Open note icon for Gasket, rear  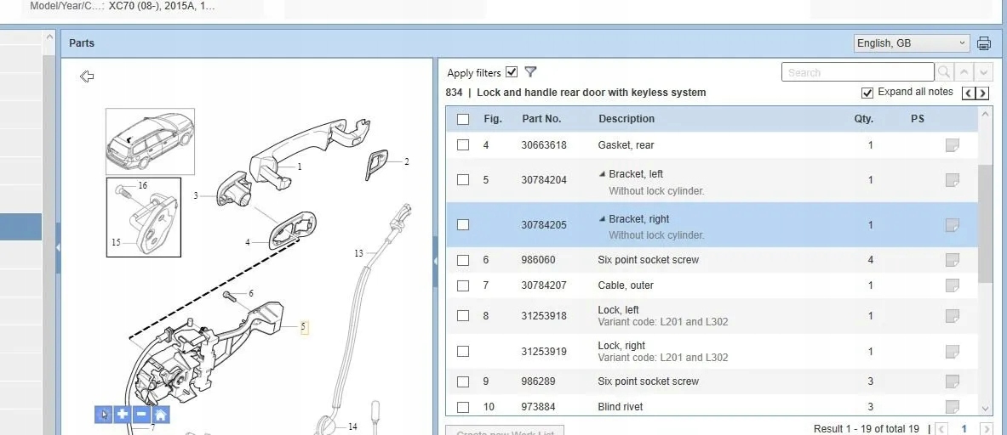[x=953, y=145]
